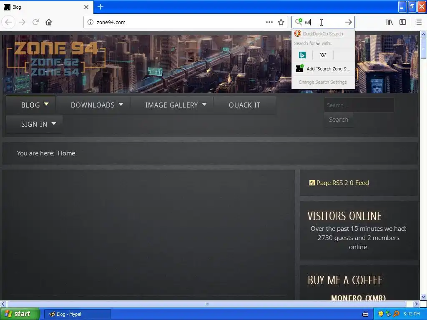Open Change Search Settings
Viewport: 427px width, 320px height.
tap(323, 82)
